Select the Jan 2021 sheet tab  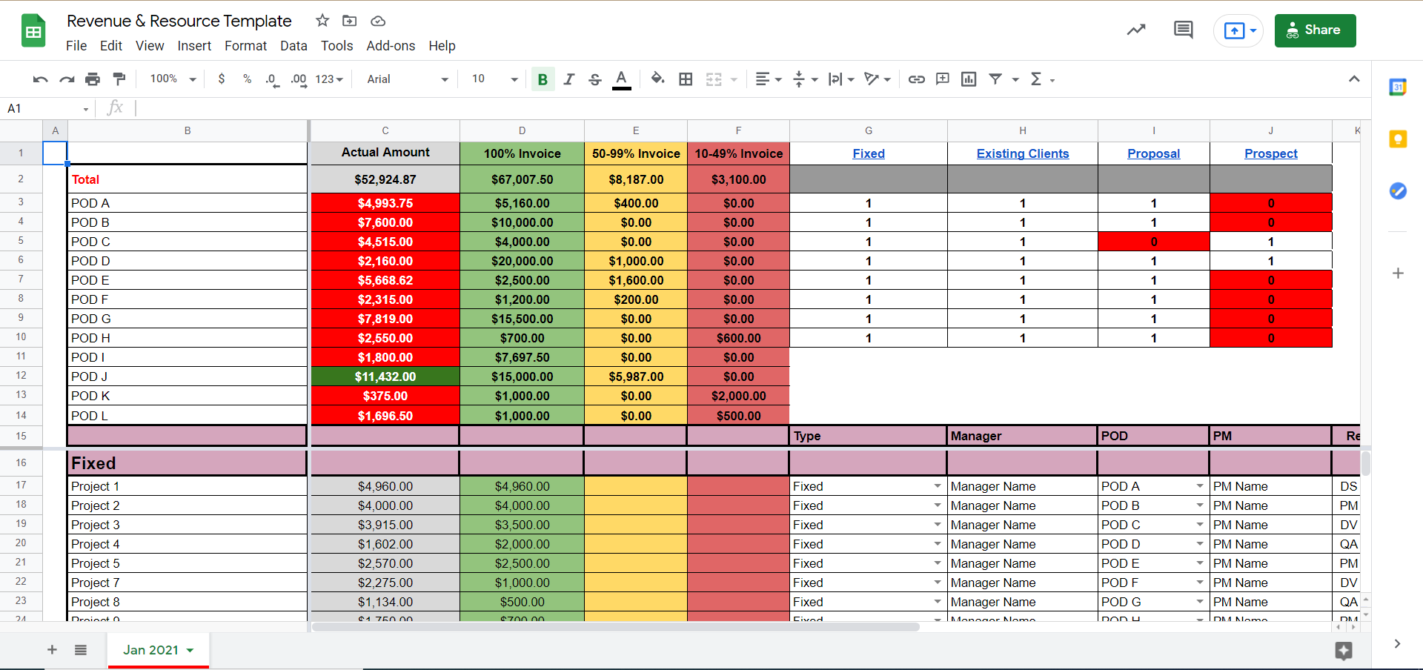[159, 650]
